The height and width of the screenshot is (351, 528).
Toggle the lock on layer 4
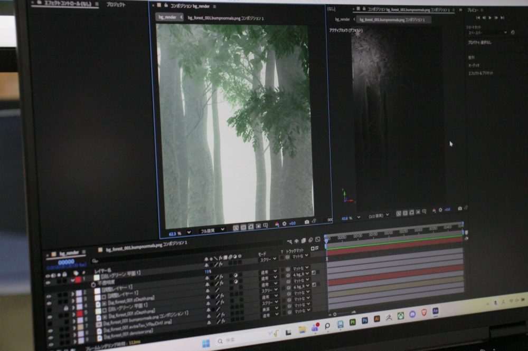click(x=65, y=307)
